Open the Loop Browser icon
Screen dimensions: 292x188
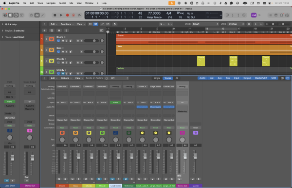pos(282,15)
